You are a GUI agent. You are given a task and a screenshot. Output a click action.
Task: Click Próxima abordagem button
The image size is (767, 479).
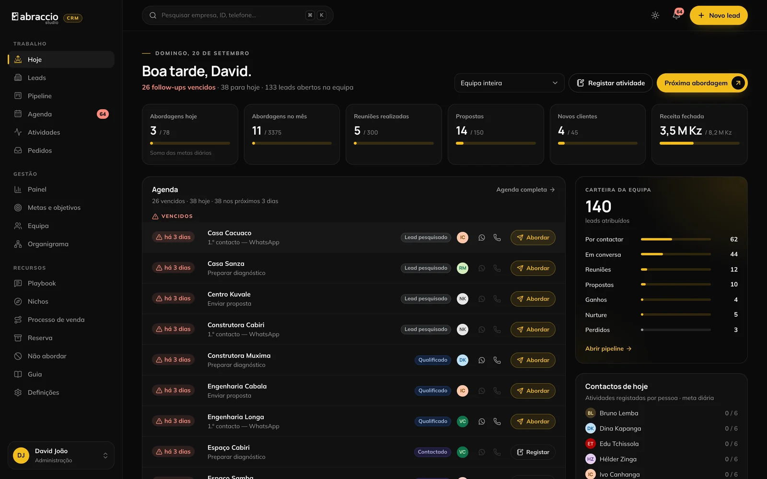point(702,83)
